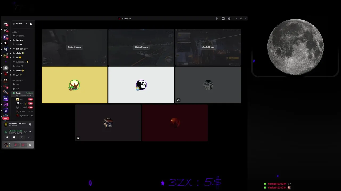
Task: Select user Pyramid h... in voice list
Action: tap(24, 116)
